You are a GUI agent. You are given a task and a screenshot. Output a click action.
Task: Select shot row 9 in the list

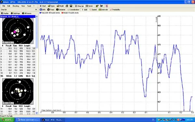[x=18, y=70]
